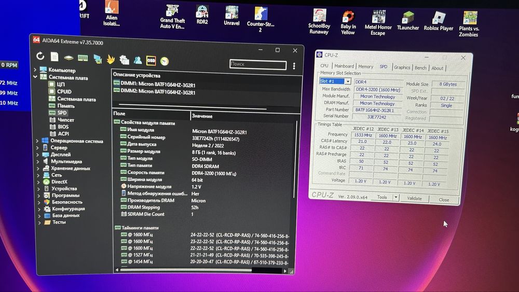Viewport: 519px width, 292px height.
Task: Open the OSD panel icon
Action: [151, 61]
